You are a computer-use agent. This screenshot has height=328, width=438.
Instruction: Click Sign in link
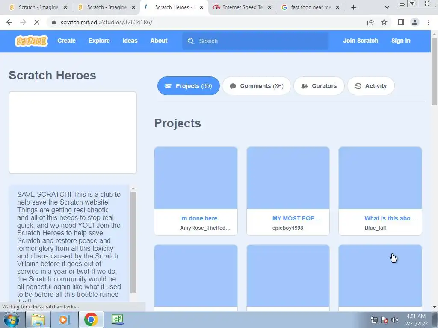401,41
